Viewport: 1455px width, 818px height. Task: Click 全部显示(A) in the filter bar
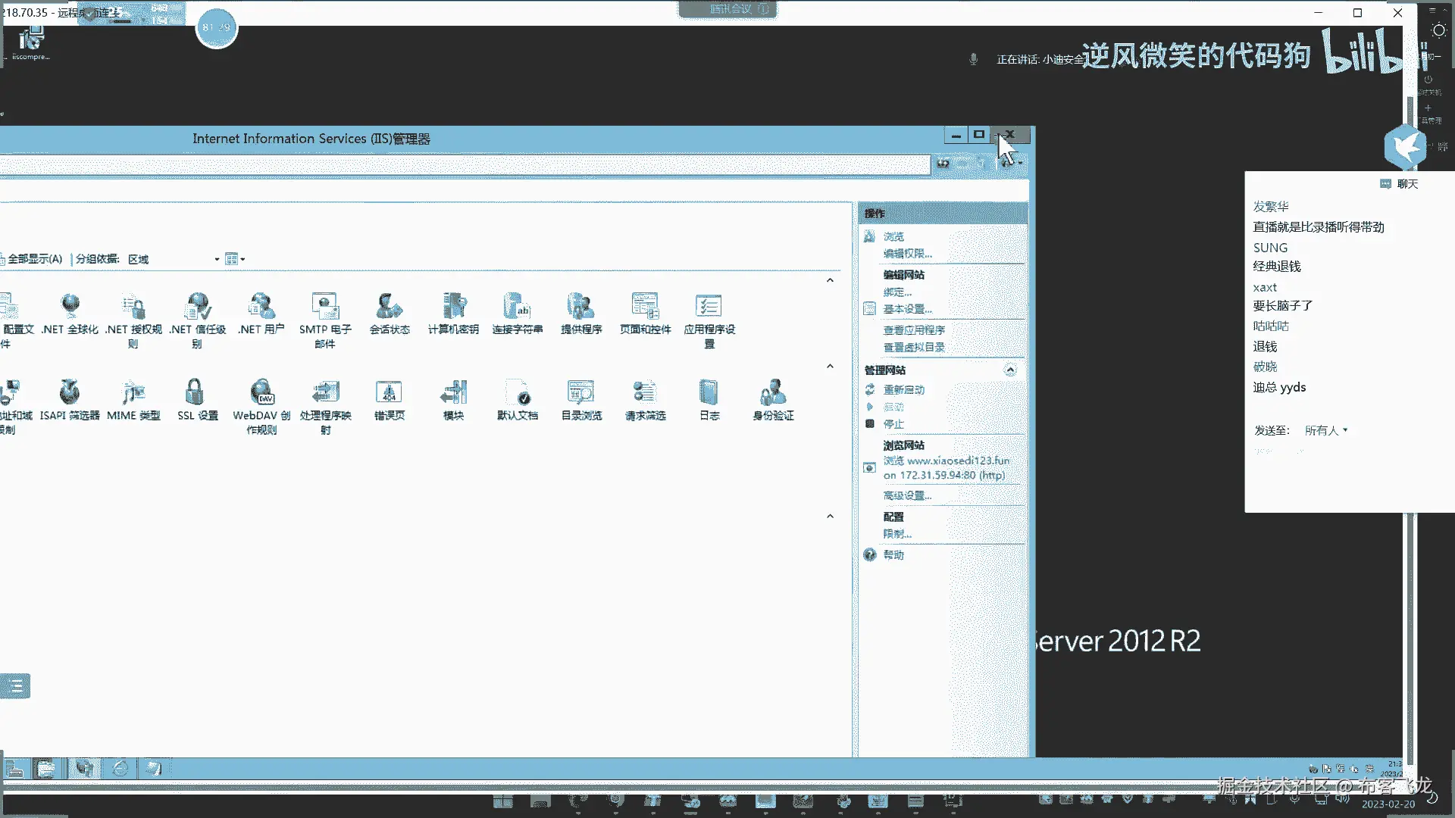[35, 259]
